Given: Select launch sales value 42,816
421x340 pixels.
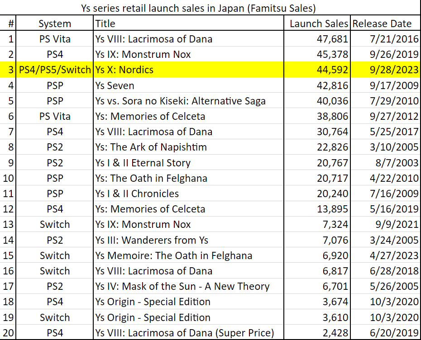Looking at the screenshot, I should [332, 85].
